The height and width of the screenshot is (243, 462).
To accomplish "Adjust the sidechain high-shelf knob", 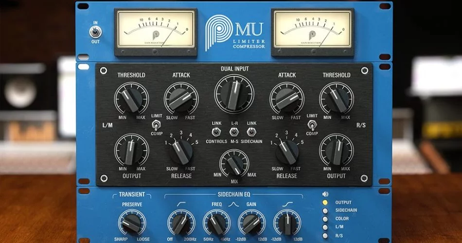I will [x=287, y=223].
